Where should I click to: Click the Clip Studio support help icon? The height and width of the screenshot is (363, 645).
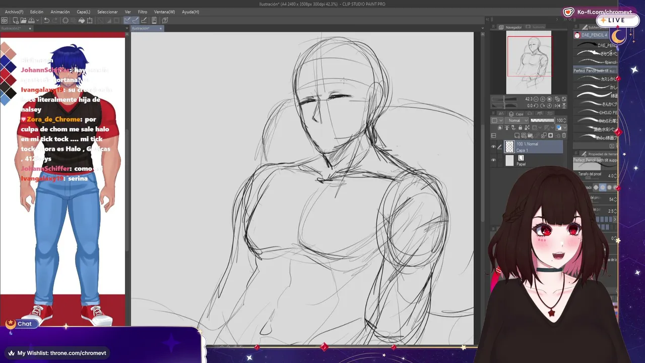coord(165,20)
